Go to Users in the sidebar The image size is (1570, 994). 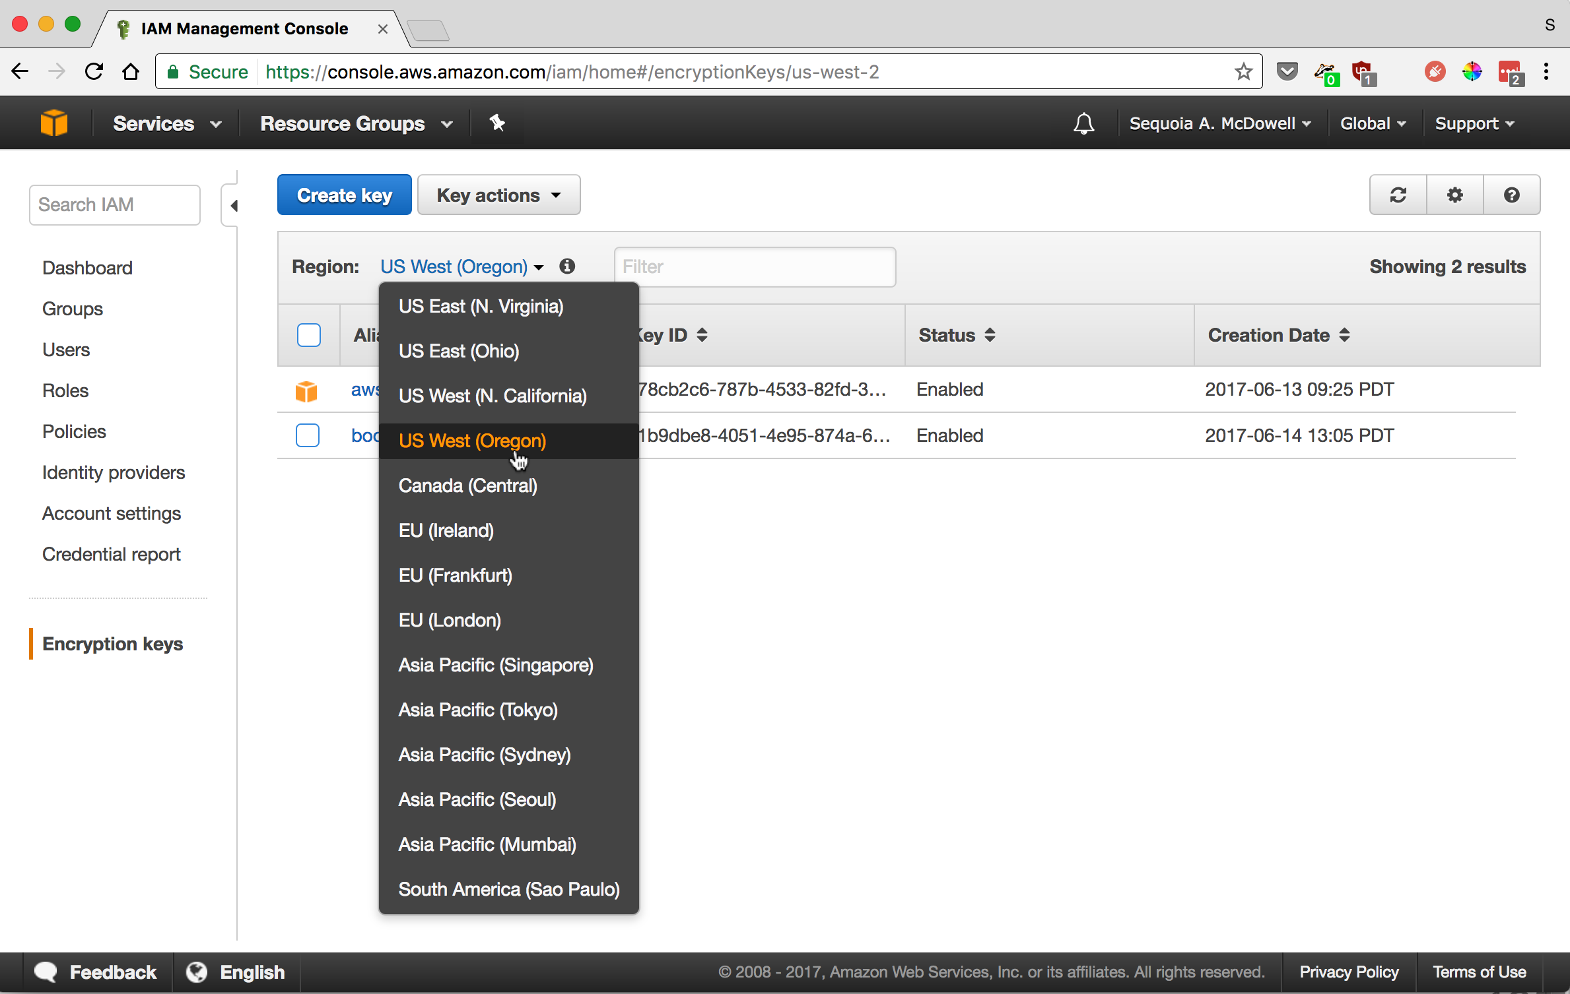click(66, 350)
